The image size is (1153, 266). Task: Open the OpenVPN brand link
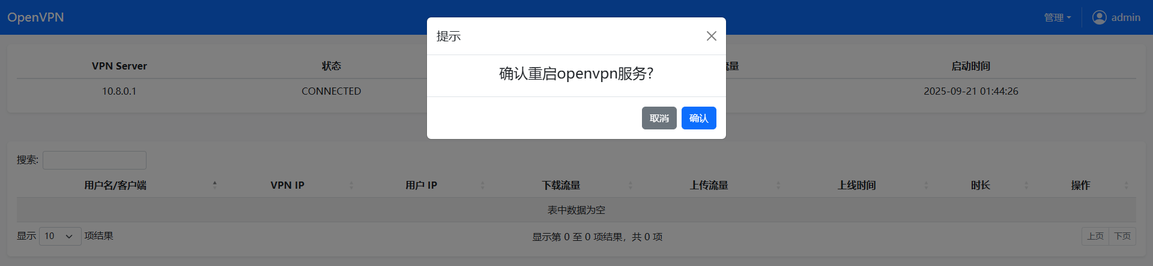pyautogui.click(x=35, y=17)
